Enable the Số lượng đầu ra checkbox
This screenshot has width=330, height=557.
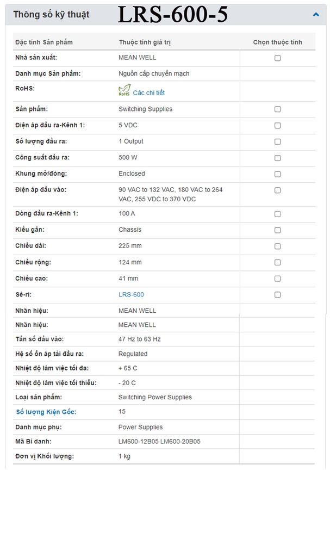[x=277, y=142]
